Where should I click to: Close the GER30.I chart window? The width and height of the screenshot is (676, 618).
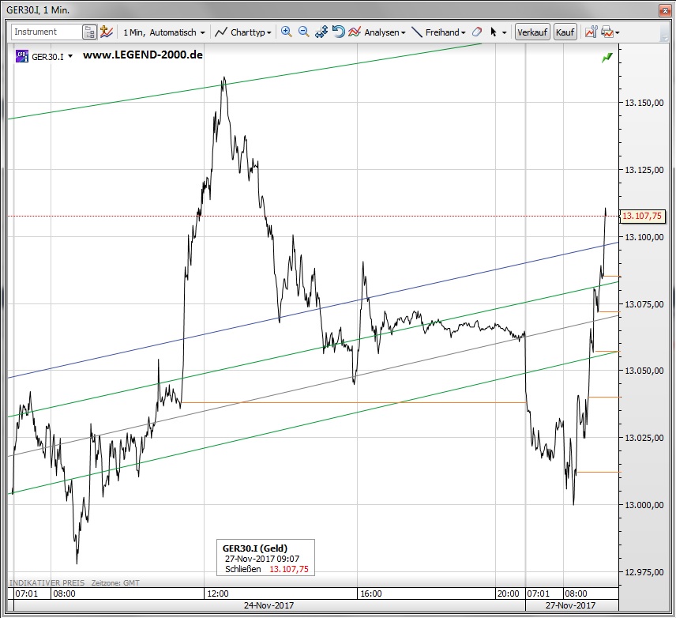[x=664, y=10]
